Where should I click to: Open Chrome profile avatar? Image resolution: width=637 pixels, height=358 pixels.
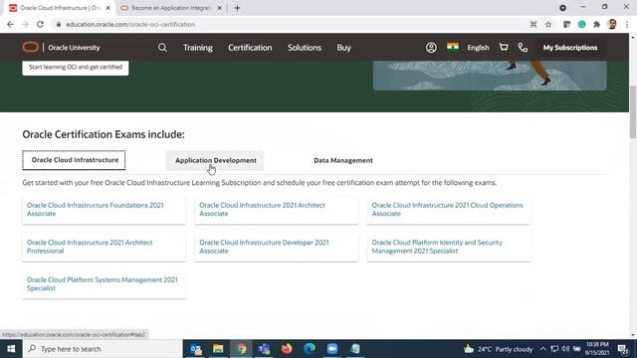pyautogui.click(x=612, y=24)
